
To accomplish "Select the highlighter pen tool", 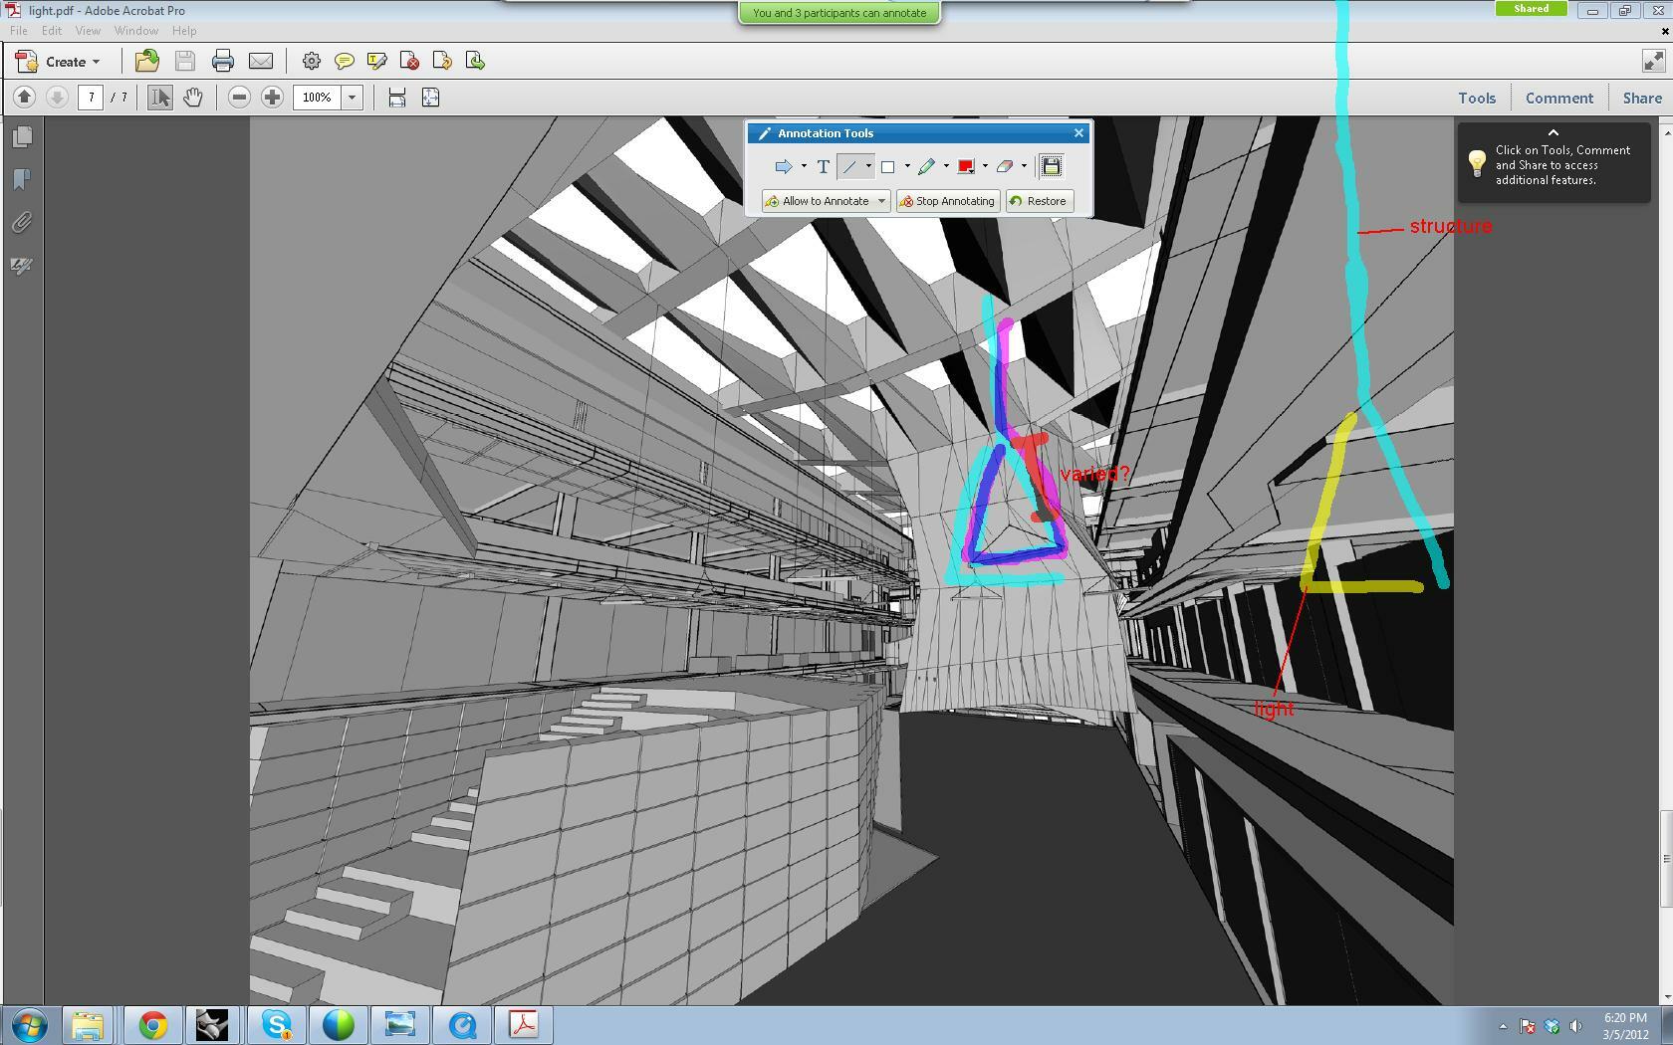I will click(x=927, y=167).
